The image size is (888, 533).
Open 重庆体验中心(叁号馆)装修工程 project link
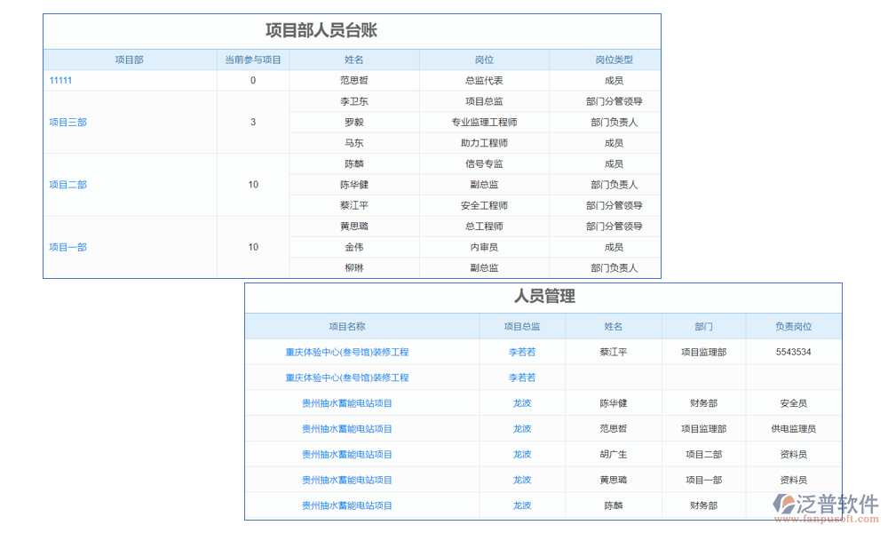coord(347,352)
